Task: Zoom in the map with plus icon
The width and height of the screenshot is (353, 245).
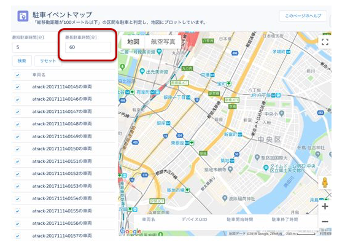Action: tap(325, 206)
